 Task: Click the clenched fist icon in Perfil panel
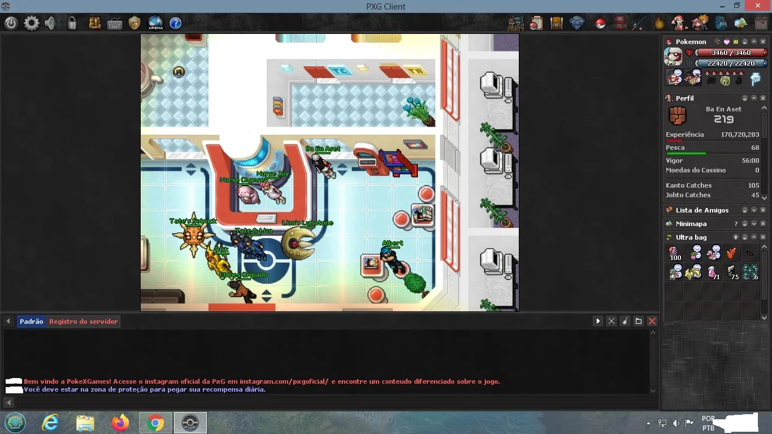[x=677, y=116]
